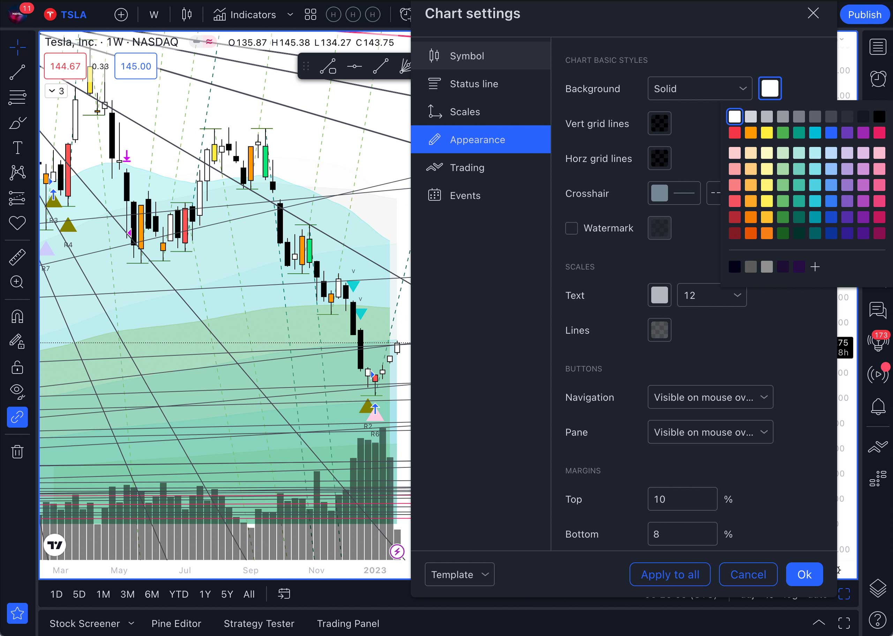Select the brush drawing tool

[x=17, y=123]
